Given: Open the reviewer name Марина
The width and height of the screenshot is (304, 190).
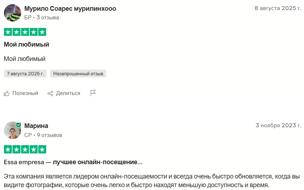Looking at the screenshot, I should tap(36, 126).
